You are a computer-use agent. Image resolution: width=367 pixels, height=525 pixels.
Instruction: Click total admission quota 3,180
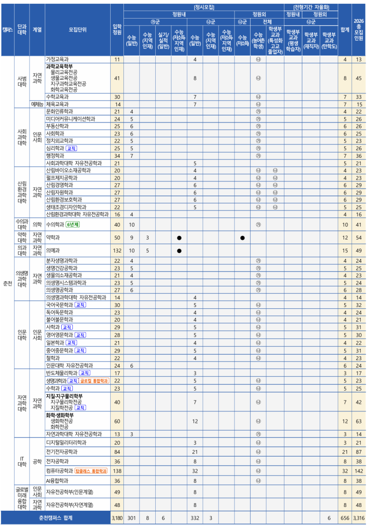(117, 518)
